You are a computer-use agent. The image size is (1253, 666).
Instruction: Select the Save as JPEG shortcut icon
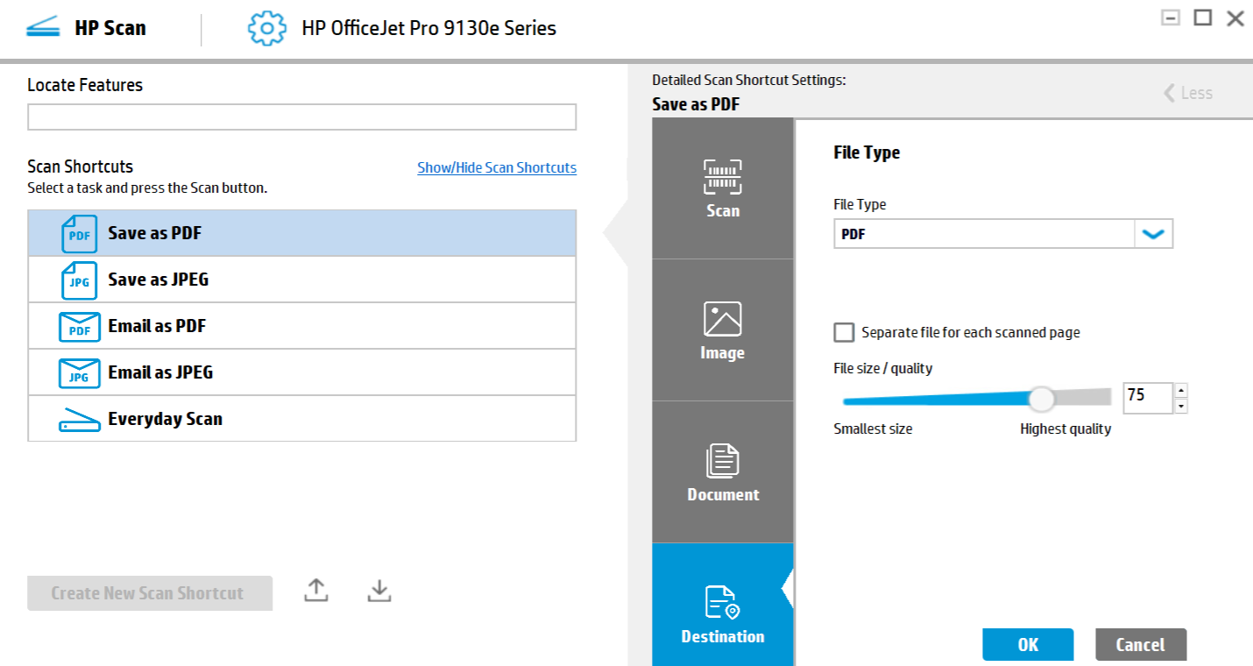coord(78,280)
